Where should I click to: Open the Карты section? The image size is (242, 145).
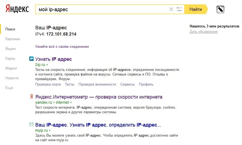(x=10, y=58)
